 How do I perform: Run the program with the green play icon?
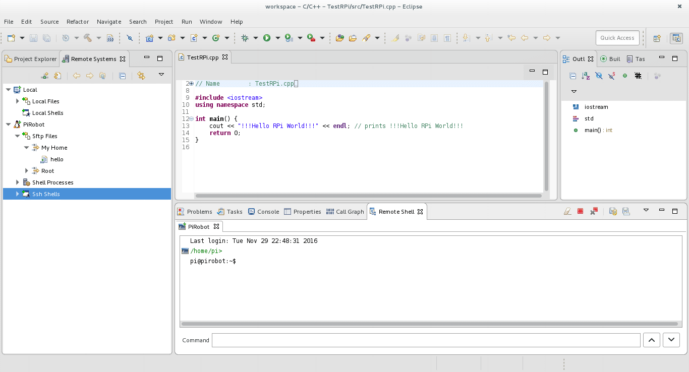click(x=267, y=38)
